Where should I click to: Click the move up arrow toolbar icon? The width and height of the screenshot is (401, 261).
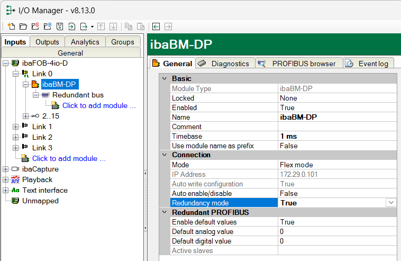(101, 26)
